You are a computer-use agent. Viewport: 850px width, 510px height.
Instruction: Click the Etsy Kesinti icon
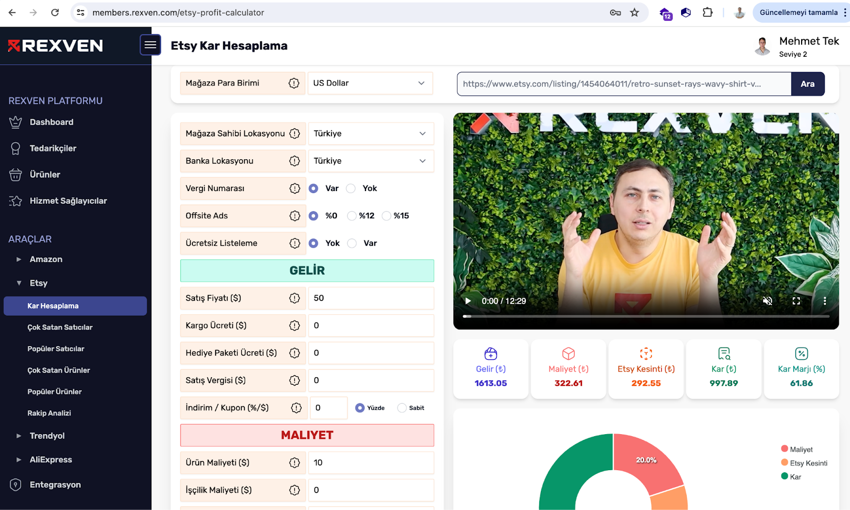646,353
